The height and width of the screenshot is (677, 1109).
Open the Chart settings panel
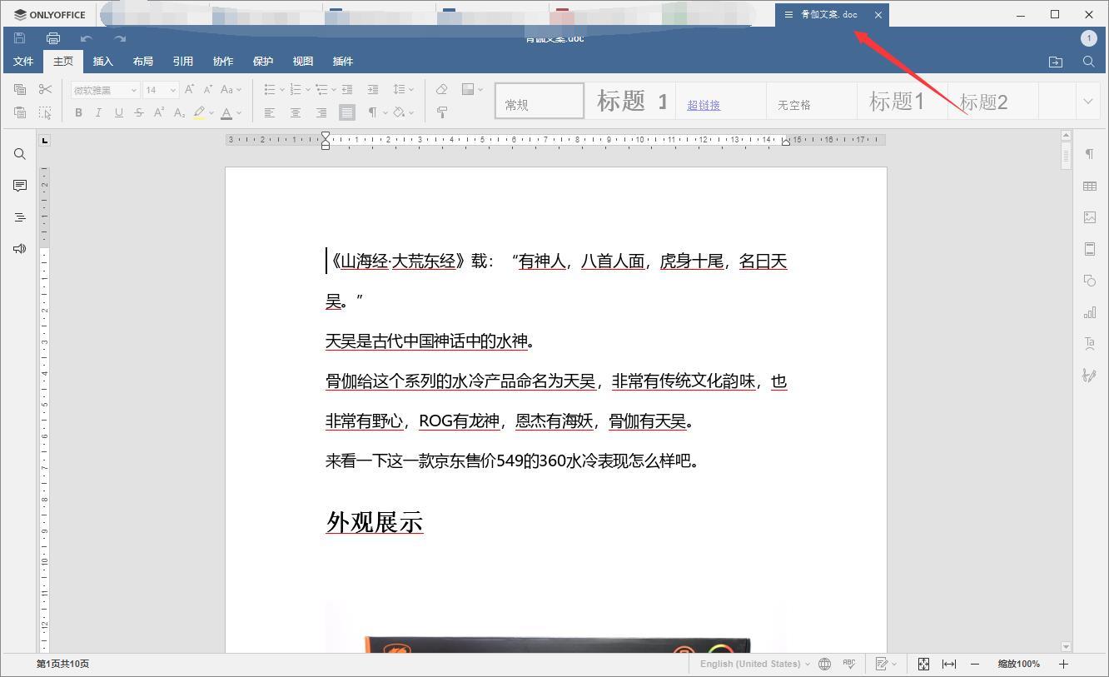(x=1090, y=311)
